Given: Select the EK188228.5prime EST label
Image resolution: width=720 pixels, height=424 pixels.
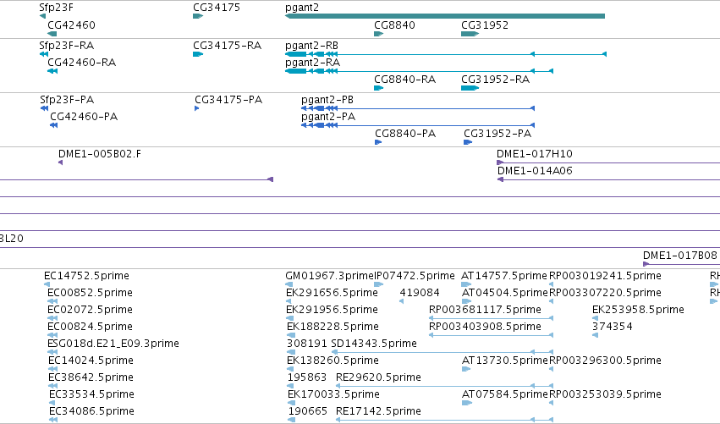Looking at the screenshot, I should [x=333, y=327].
